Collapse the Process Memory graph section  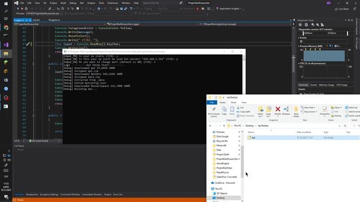299,46
